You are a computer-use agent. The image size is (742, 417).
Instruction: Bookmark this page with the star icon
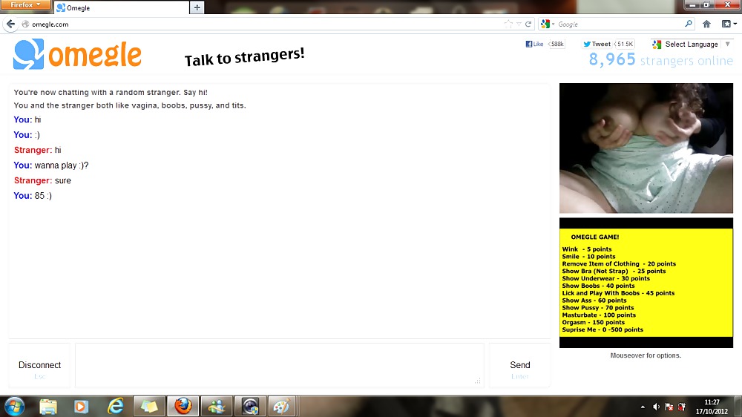(x=508, y=24)
